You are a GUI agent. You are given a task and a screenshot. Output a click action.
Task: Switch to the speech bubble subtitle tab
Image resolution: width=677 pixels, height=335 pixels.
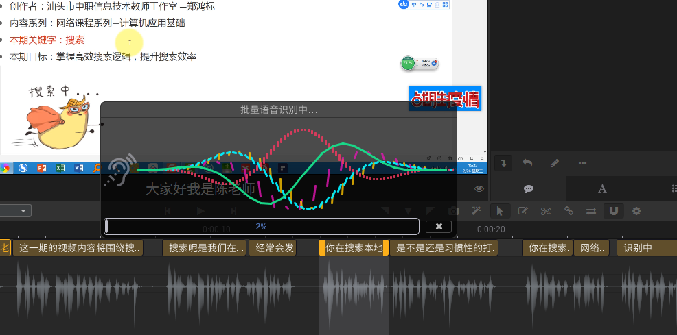(529, 188)
